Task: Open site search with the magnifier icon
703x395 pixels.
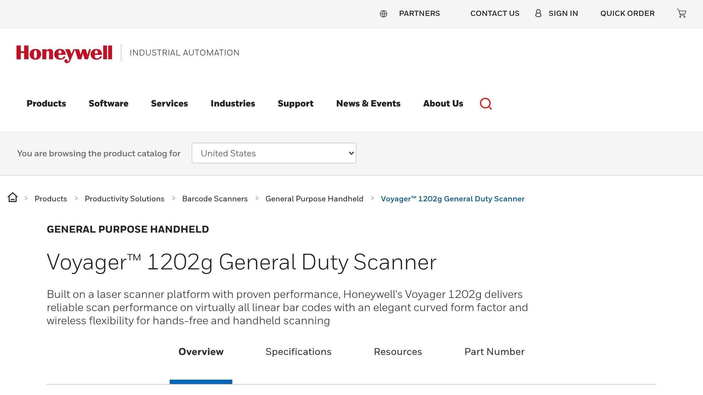Action: [485, 104]
